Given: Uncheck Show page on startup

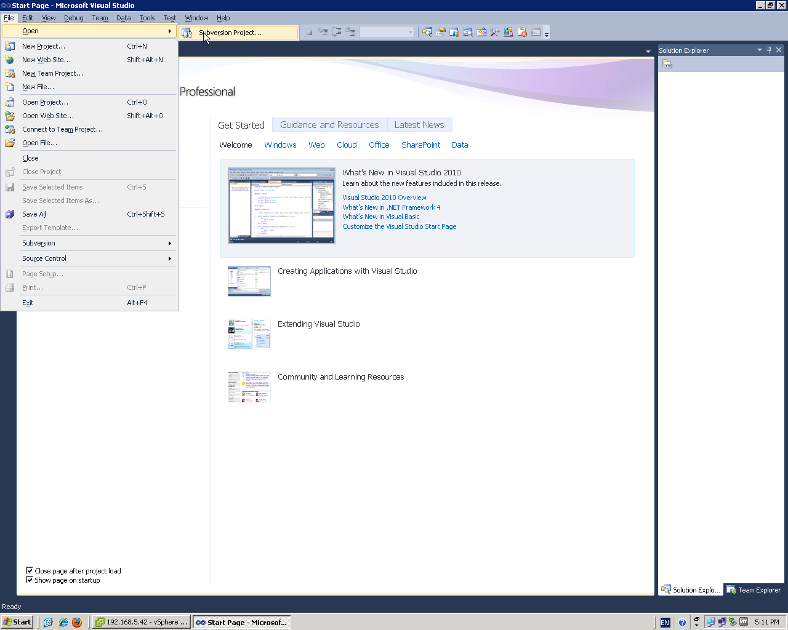Looking at the screenshot, I should pos(30,580).
